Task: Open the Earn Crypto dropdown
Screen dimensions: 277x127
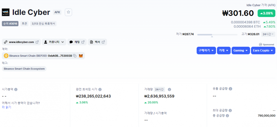Action: [263, 51]
